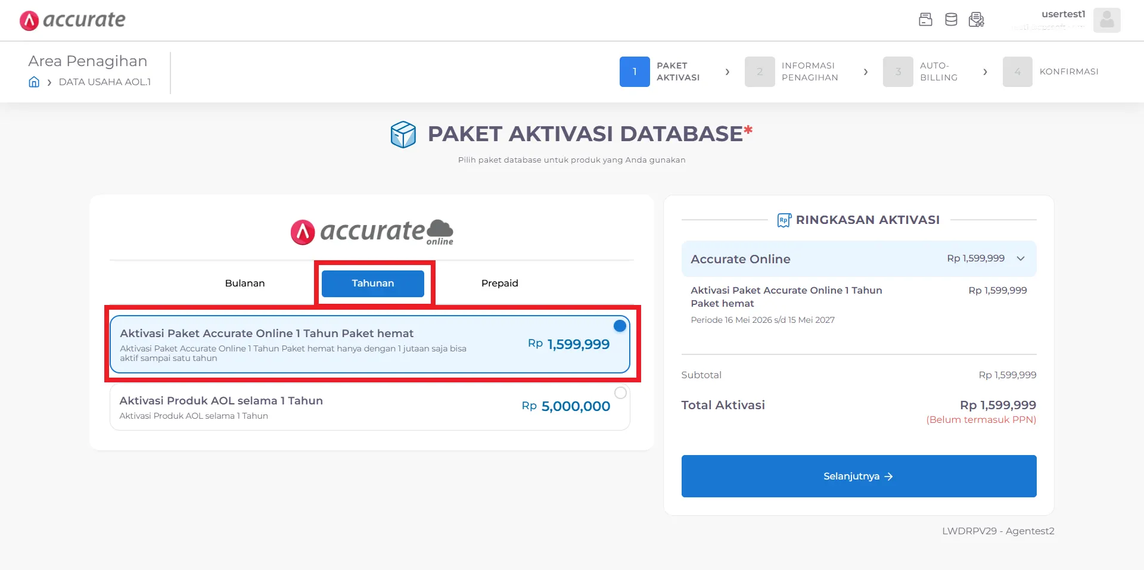Select Aktivasi Produk AOL 1 Tahun radio
This screenshot has height=570, width=1144.
620,393
